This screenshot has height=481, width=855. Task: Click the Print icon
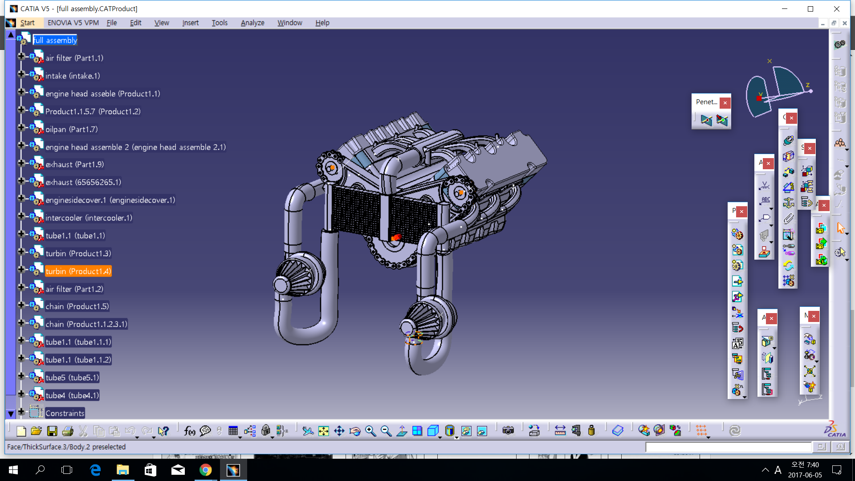point(68,431)
